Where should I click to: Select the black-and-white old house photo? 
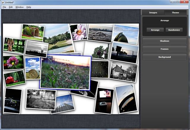point(123,72)
